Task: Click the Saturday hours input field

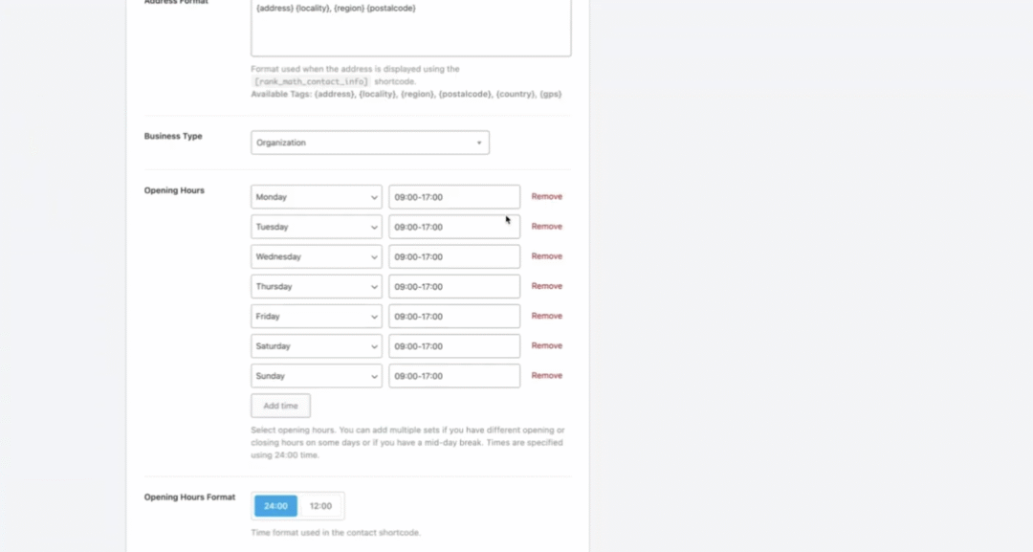Action: pyautogui.click(x=453, y=346)
